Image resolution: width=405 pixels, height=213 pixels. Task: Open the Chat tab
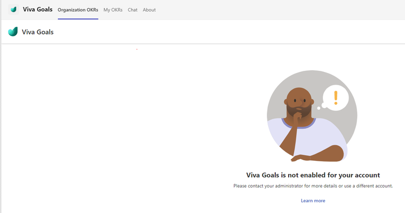coord(132,10)
